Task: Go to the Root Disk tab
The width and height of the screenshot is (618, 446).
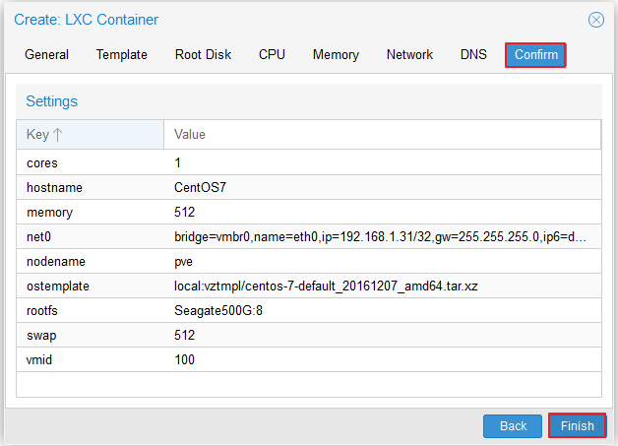Action: [203, 55]
